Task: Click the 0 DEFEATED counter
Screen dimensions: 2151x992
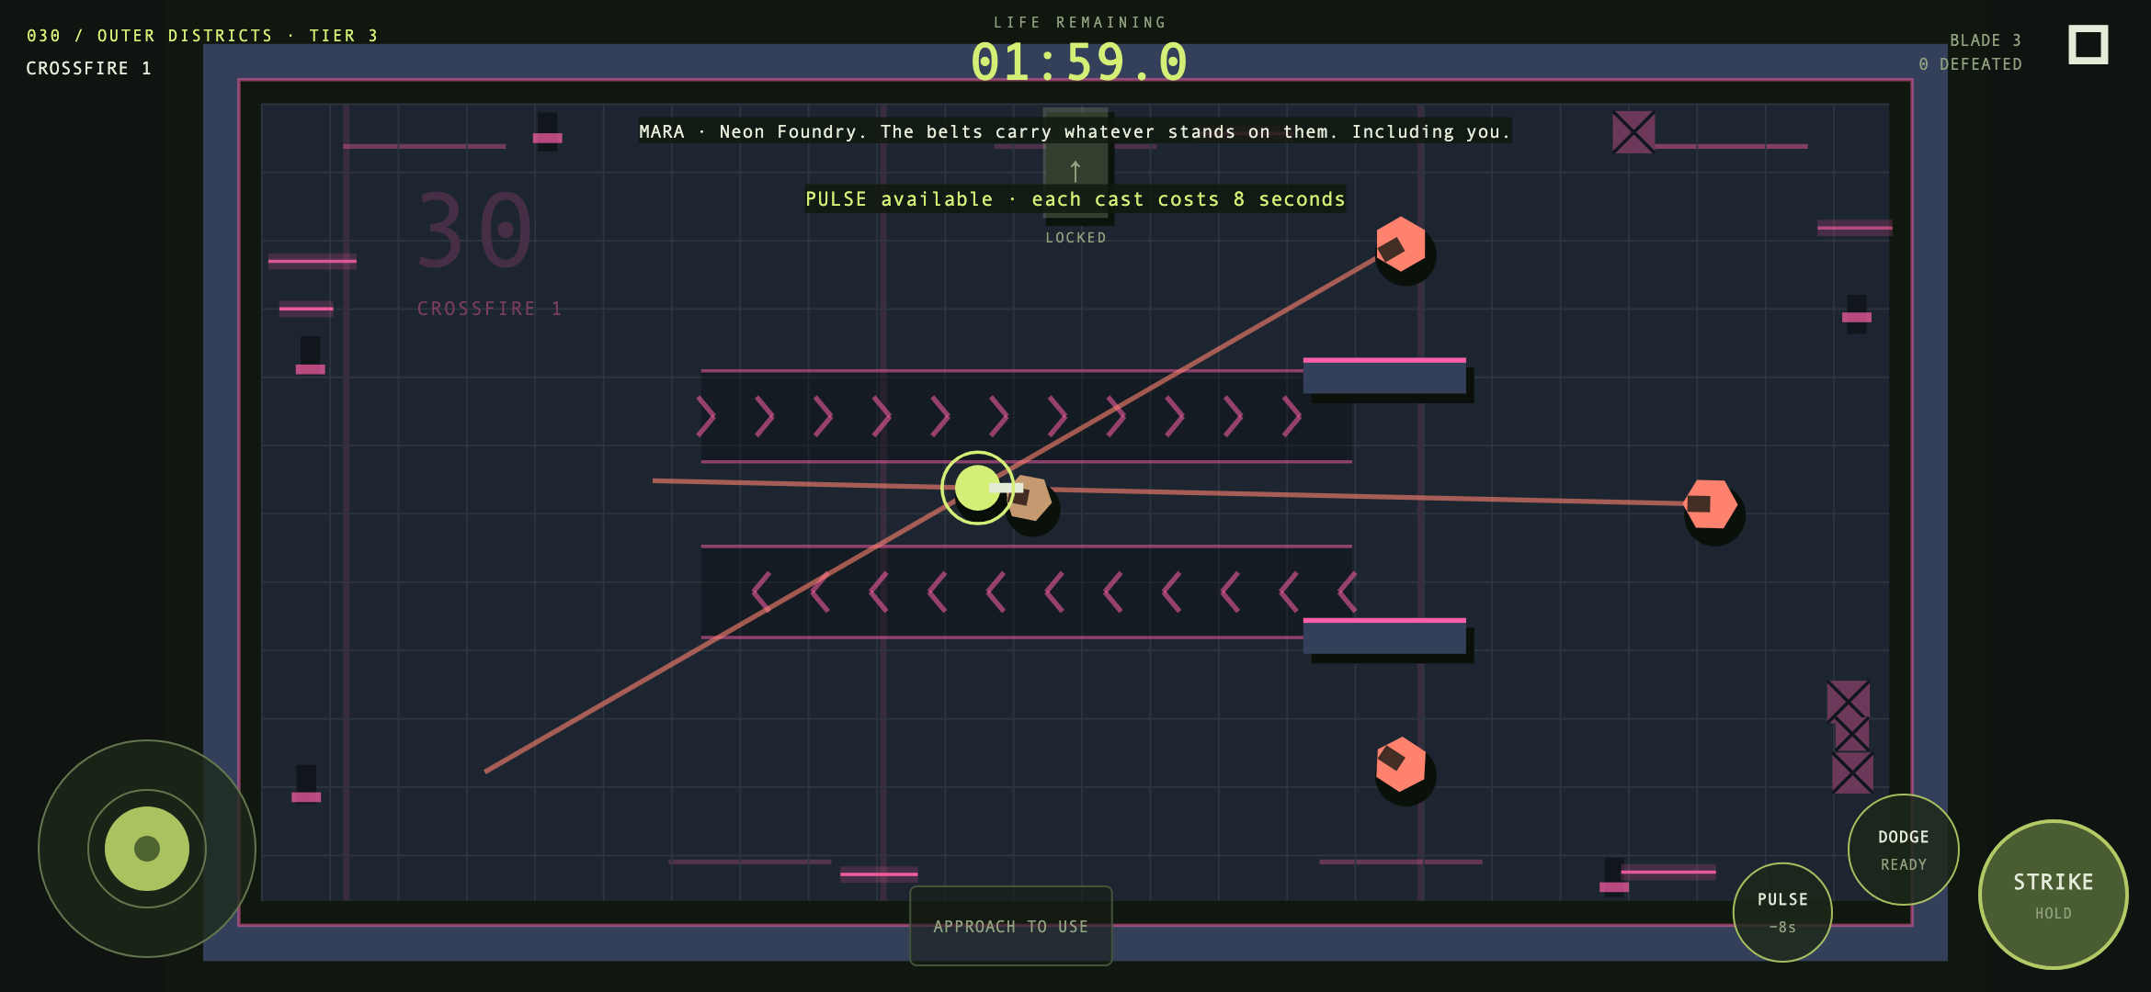Action: (1970, 64)
